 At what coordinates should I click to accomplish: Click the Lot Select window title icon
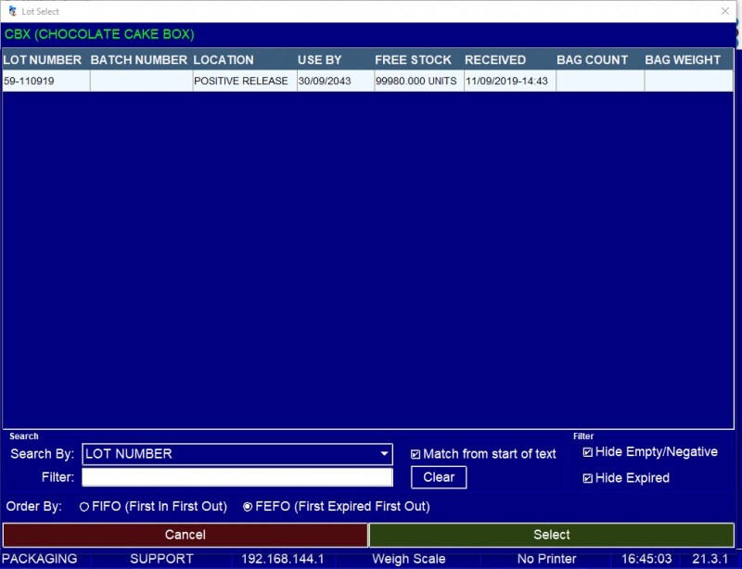coord(12,11)
